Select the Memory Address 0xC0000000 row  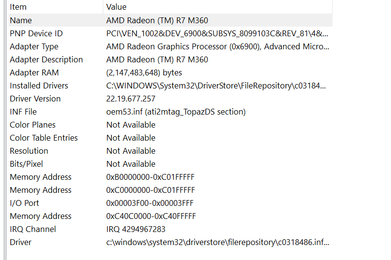coord(170,190)
